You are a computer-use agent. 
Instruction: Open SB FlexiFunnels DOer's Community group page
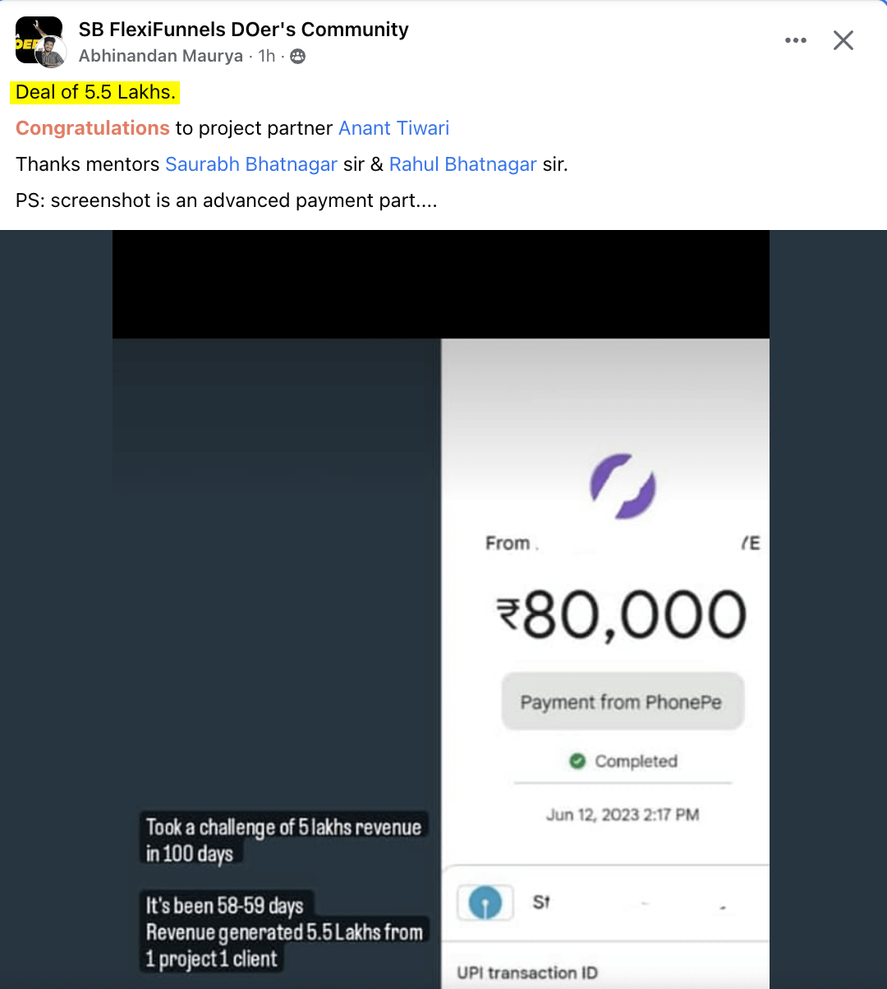[x=243, y=30]
